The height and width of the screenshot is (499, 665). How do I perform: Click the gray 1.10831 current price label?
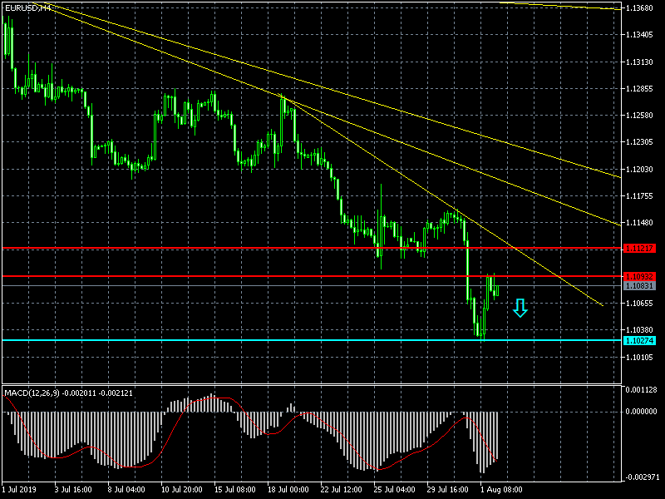click(x=639, y=286)
